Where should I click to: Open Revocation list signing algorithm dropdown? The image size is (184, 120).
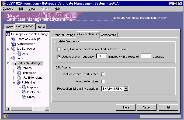coord(126,89)
